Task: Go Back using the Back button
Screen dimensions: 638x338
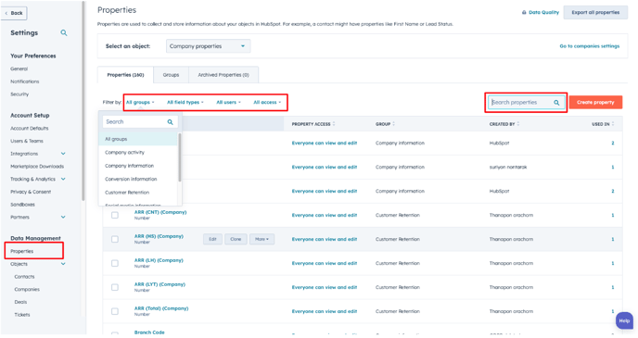Action: (14, 13)
